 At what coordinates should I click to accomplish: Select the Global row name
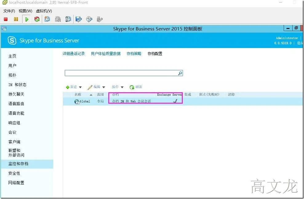[x=85, y=101]
